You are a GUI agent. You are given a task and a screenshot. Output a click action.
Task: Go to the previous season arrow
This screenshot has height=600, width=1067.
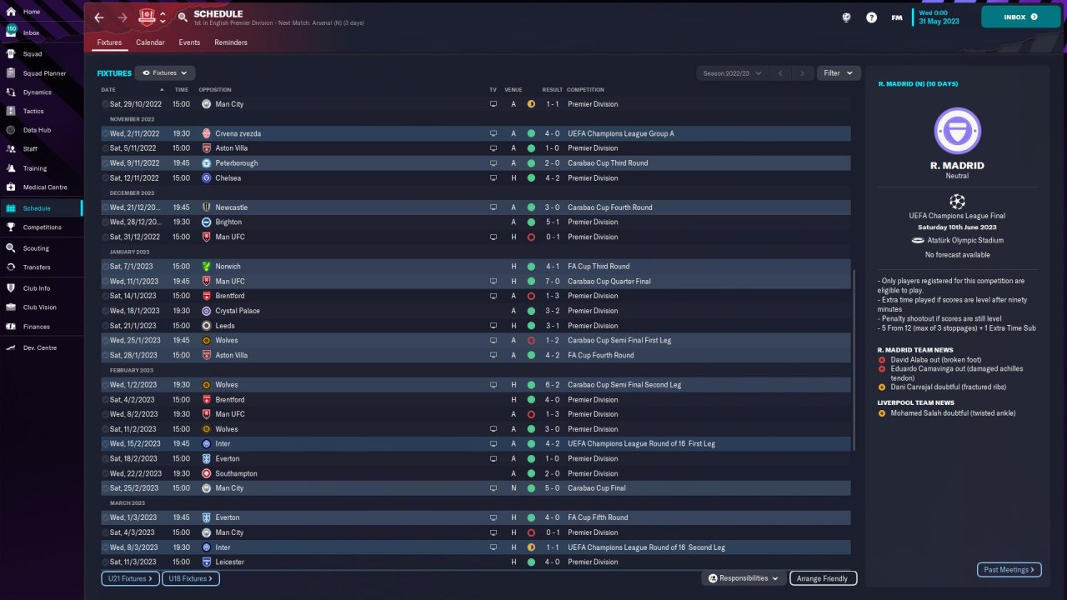pyautogui.click(x=781, y=73)
